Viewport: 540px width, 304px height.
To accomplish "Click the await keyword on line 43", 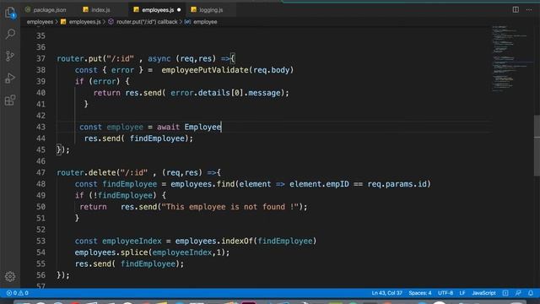I will (x=169, y=127).
